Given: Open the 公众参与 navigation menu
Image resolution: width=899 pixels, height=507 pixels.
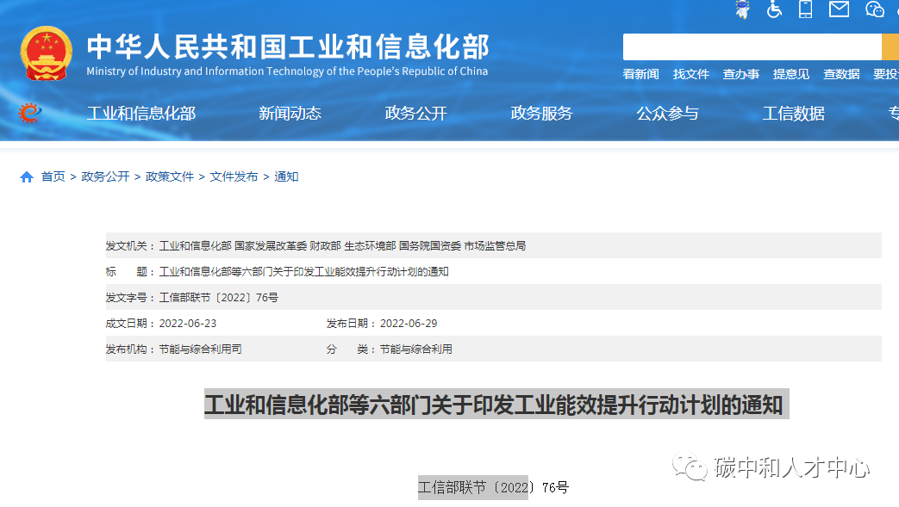Looking at the screenshot, I should point(671,113).
